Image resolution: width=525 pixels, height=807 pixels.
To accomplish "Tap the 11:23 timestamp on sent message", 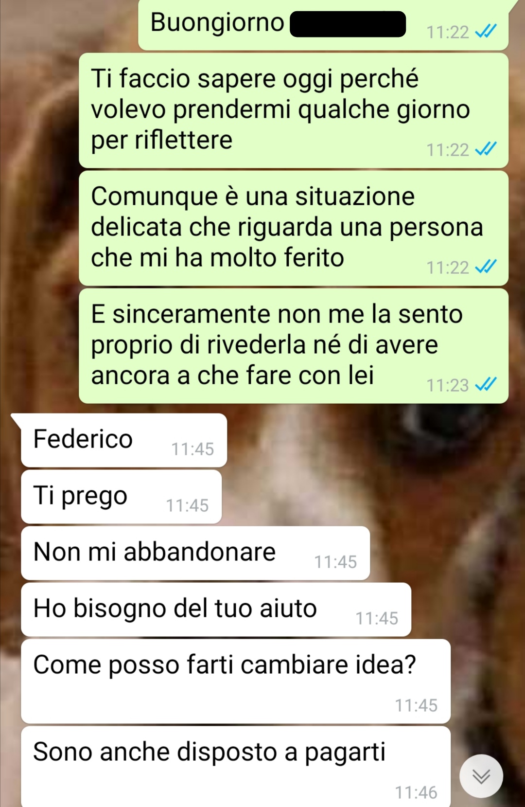I will [x=448, y=385].
